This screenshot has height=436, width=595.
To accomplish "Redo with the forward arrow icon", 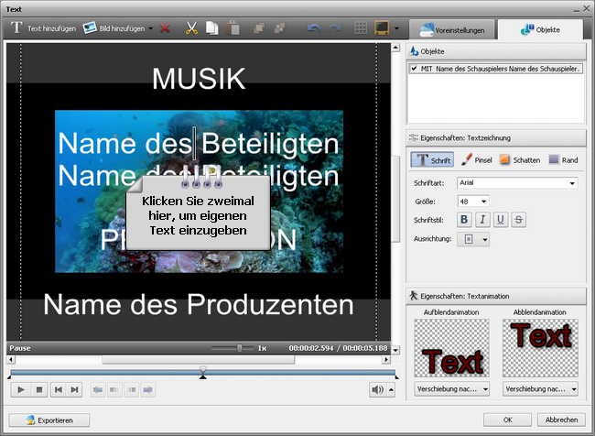I will point(334,28).
